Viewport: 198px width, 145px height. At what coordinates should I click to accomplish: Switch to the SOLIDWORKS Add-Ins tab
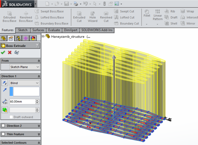(97, 30)
